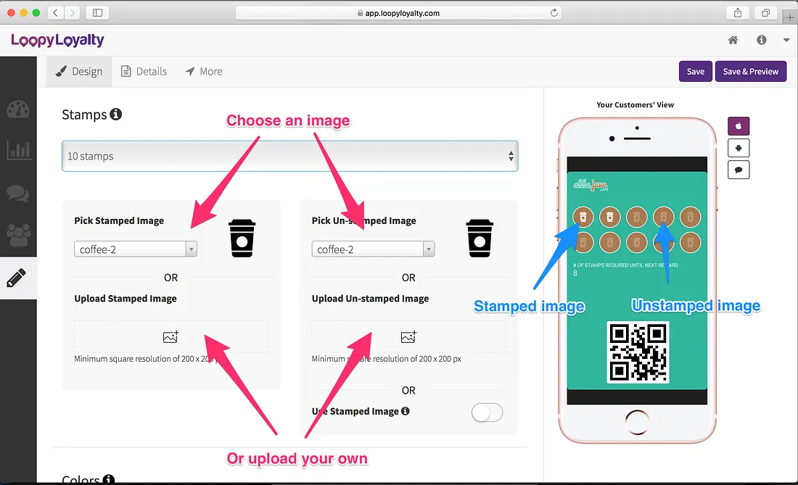Switch to the Design tab
This screenshot has width=798, height=485.
(x=79, y=72)
